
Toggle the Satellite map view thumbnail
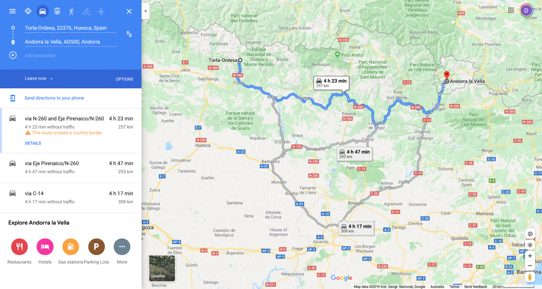click(162, 268)
